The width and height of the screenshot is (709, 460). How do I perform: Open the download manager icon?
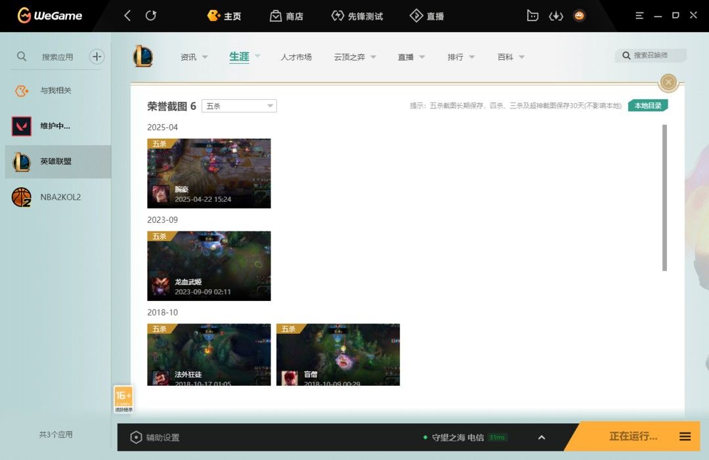coord(556,16)
